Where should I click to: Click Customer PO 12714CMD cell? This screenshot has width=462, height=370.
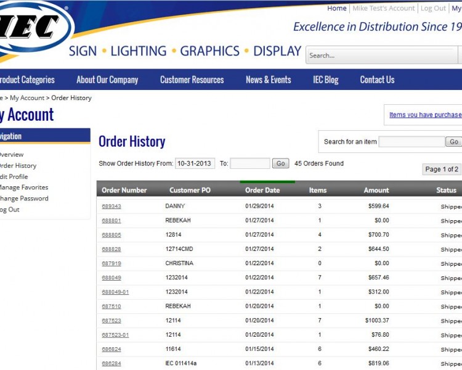[x=179, y=249]
